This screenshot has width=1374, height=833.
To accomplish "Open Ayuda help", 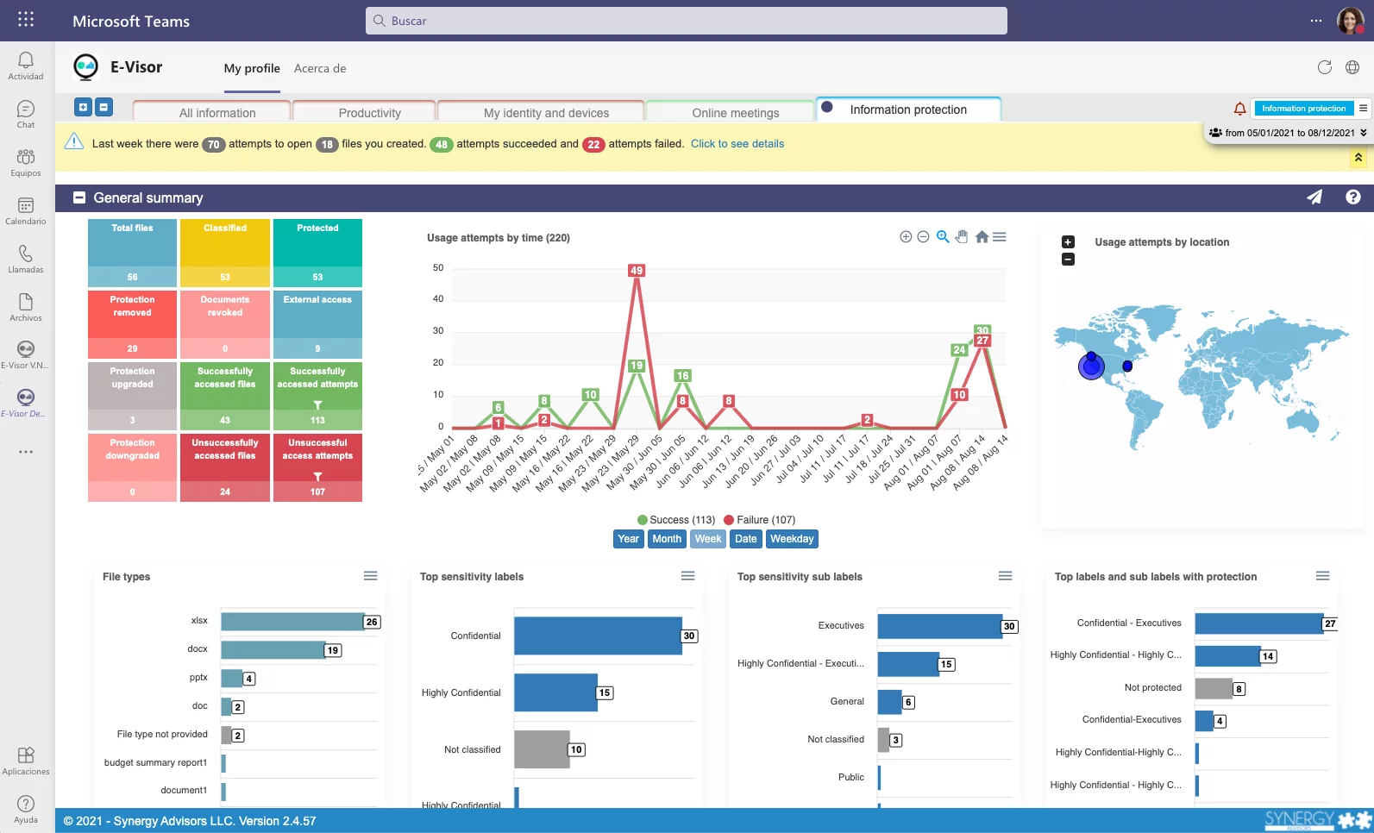I will (x=26, y=809).
